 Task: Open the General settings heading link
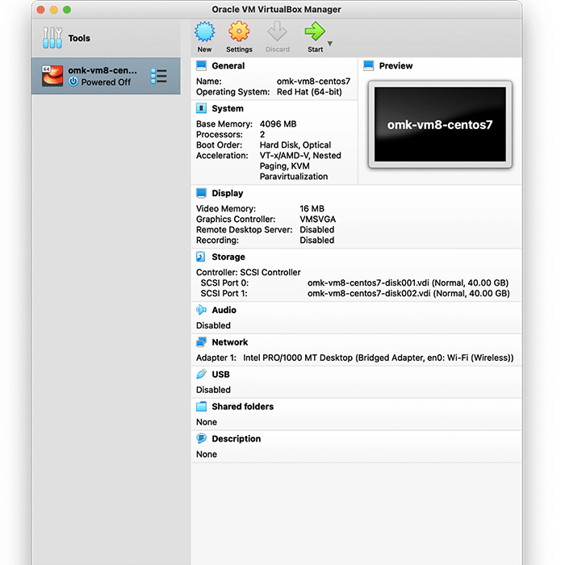228,66
